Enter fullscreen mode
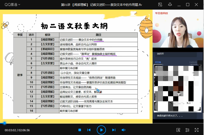Image resolution: width=204 pixels, height=135 pixels. click(x=197, y=130)
